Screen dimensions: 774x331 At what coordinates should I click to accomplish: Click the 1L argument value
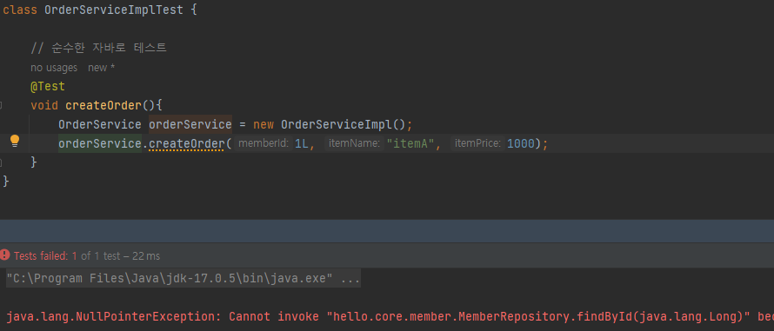pos(302,143)
